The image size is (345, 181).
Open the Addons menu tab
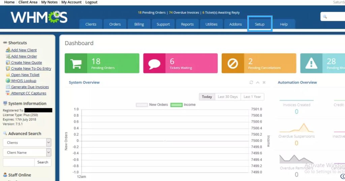coord(236,24)
